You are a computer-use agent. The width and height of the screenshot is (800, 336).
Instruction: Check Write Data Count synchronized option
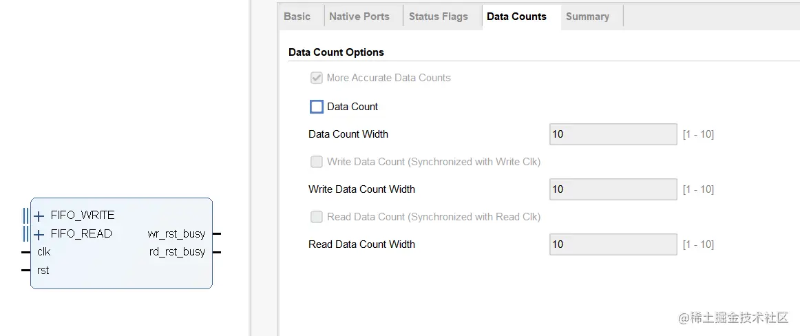(317, 162)
